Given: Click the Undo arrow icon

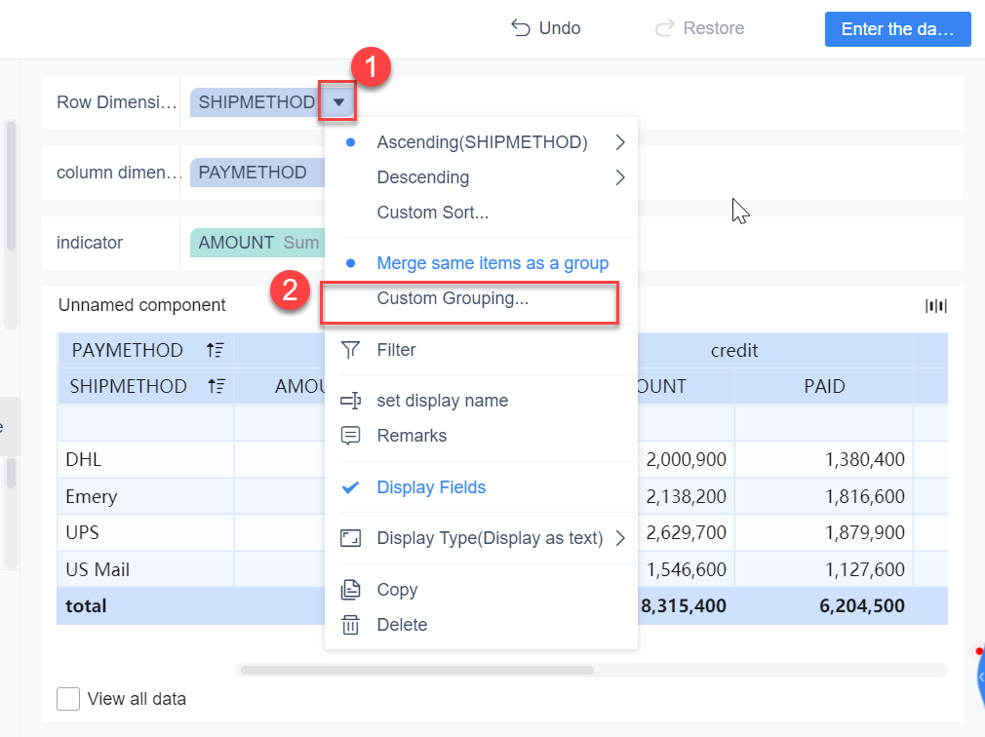Looking at the screenshot, I should point(521,28).
